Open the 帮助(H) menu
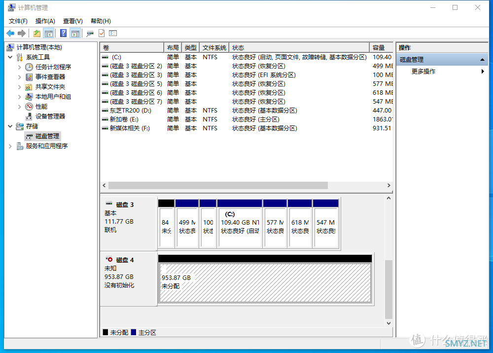Screen dimensions: 493x353 coord(101,21)
